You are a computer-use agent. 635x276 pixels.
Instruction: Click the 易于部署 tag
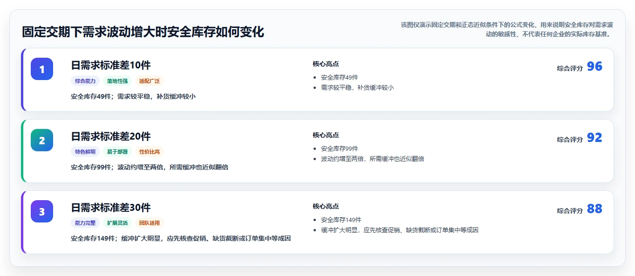117,152
